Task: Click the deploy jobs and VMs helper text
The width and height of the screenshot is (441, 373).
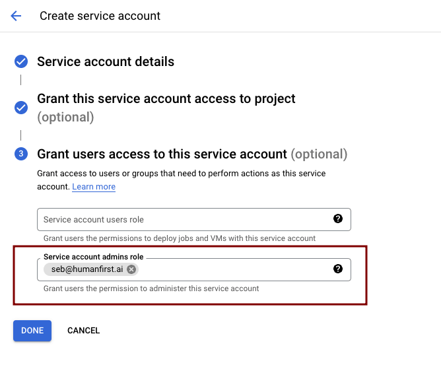Action: [x=179, y=238]
